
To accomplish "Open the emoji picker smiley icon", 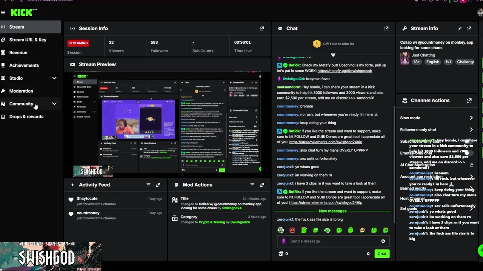I will click(383, 241).
